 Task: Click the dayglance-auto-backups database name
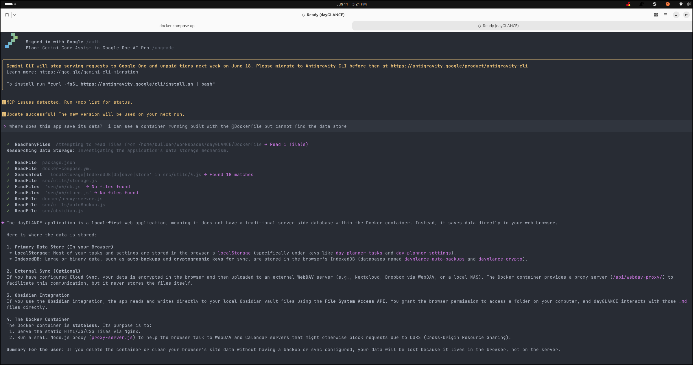point(434,259)
